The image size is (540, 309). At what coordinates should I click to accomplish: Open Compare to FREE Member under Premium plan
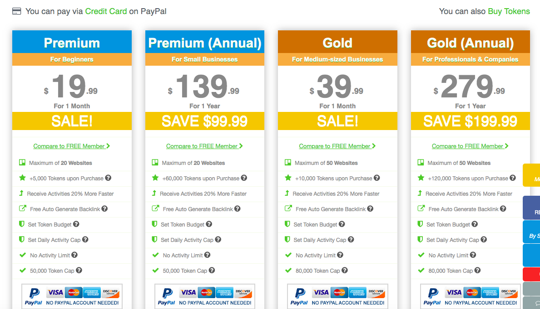(x=72, y=146)
